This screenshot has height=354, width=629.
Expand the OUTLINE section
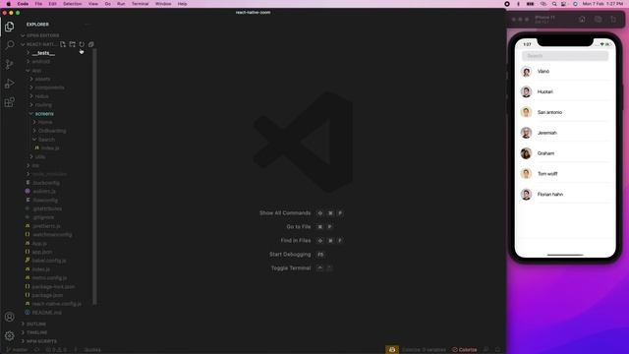[x=36, y=324]
